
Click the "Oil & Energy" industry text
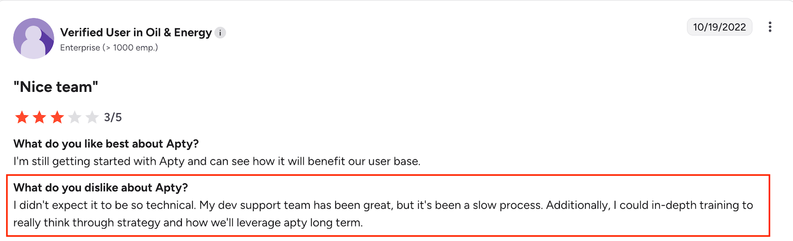178,32
